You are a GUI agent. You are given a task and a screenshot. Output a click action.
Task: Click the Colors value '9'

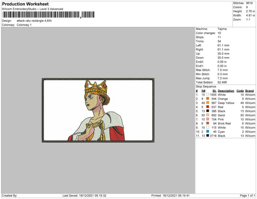pos(247,7)
